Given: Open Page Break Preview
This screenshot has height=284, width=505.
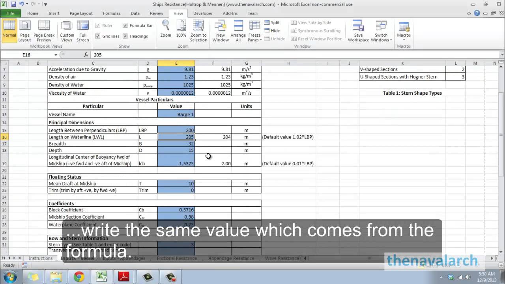Looking at the screenshot, I should 44,31.
